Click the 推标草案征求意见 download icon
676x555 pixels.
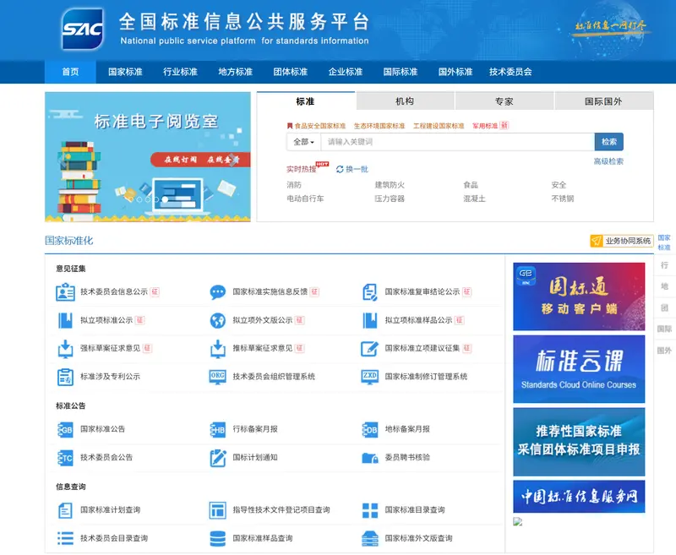pyautogui.click(x=218, y=349)
